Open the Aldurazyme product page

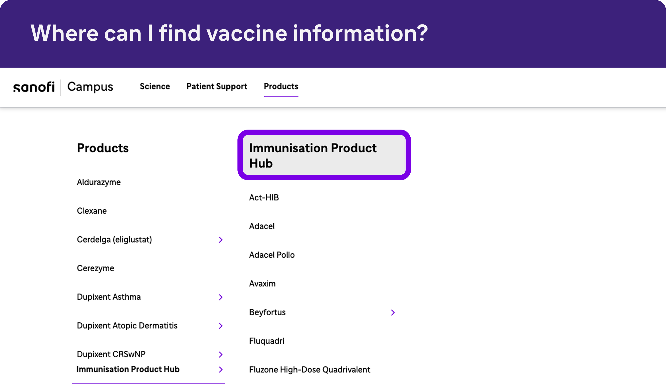tap(99, 182)
